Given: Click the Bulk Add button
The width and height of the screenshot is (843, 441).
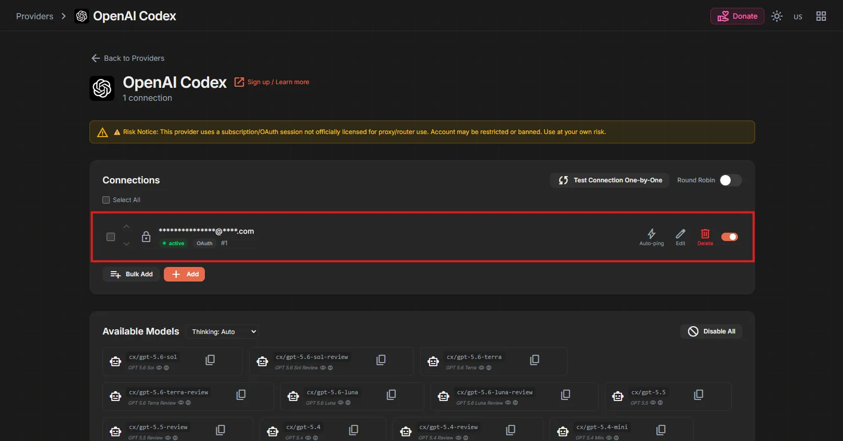Looking at the screenshot, I should [131, 274].
